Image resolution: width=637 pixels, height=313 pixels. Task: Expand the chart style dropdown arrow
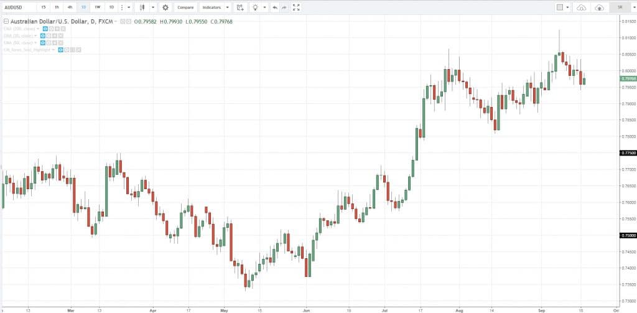point(152,7)
